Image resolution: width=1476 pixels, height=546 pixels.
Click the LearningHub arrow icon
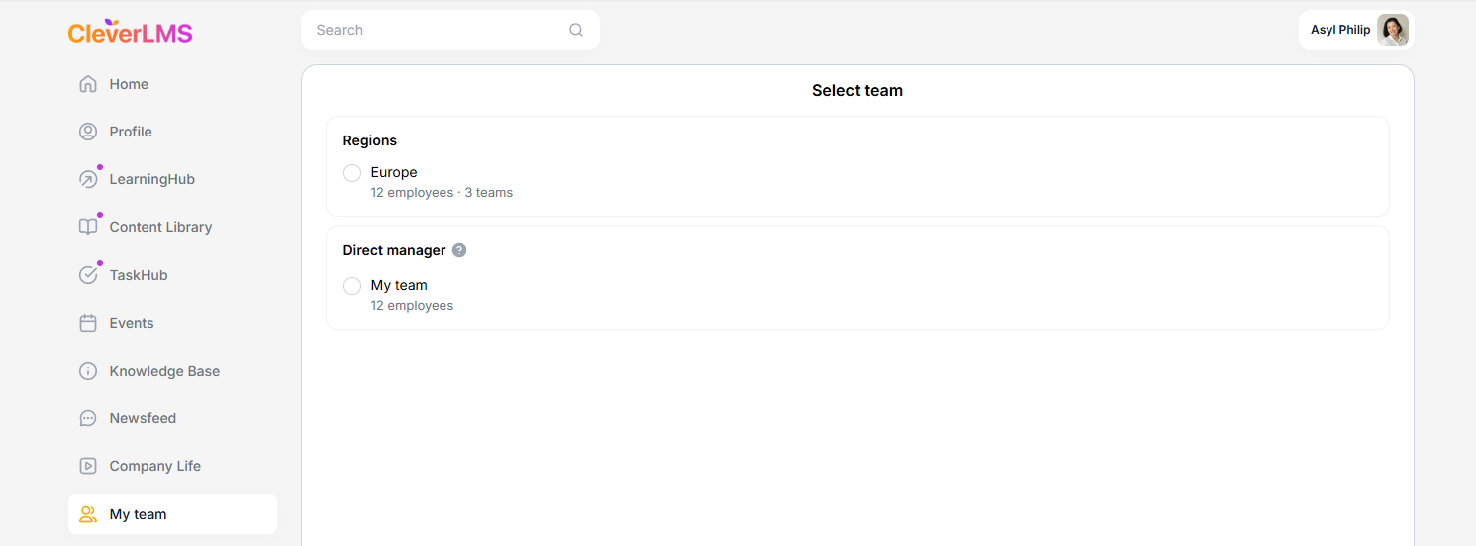pos(88,179)
